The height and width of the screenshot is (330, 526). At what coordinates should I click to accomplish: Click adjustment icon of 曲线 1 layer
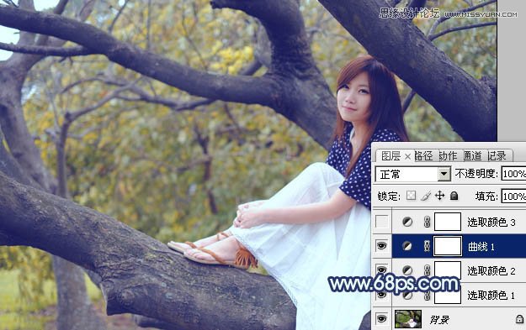click(407, 246)
